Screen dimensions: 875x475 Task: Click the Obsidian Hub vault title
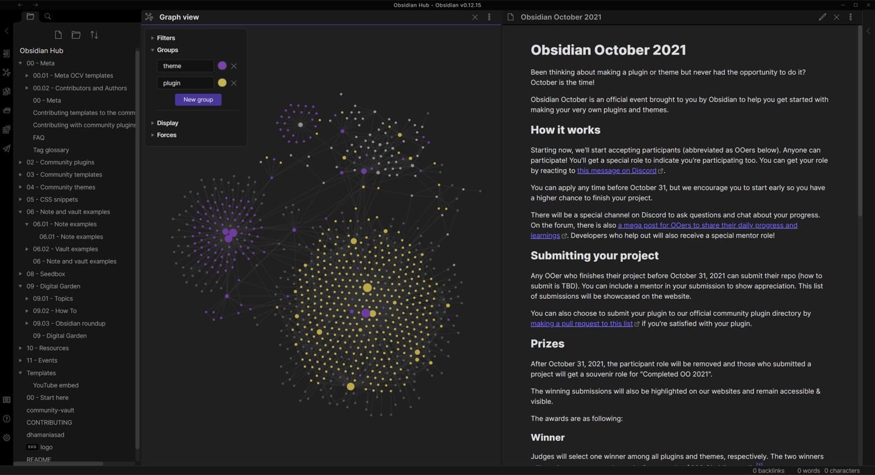41,50
